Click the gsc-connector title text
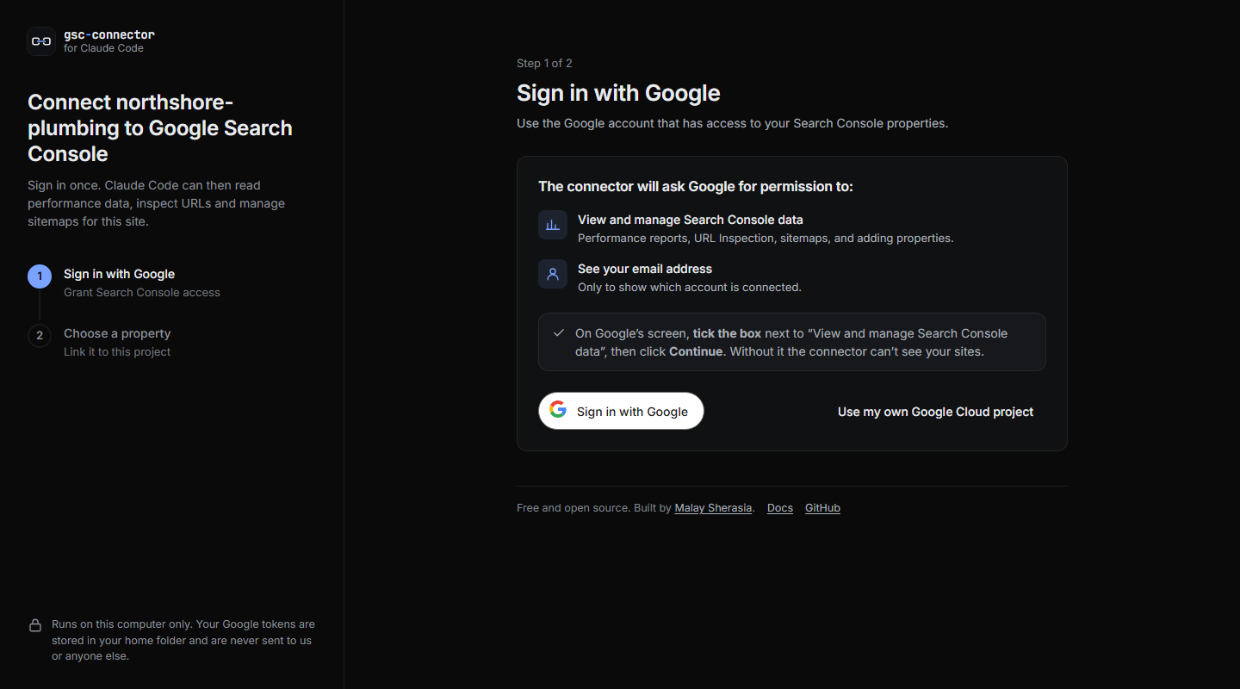The height and width of the screenshot is (689, 1240). (109, 34)
